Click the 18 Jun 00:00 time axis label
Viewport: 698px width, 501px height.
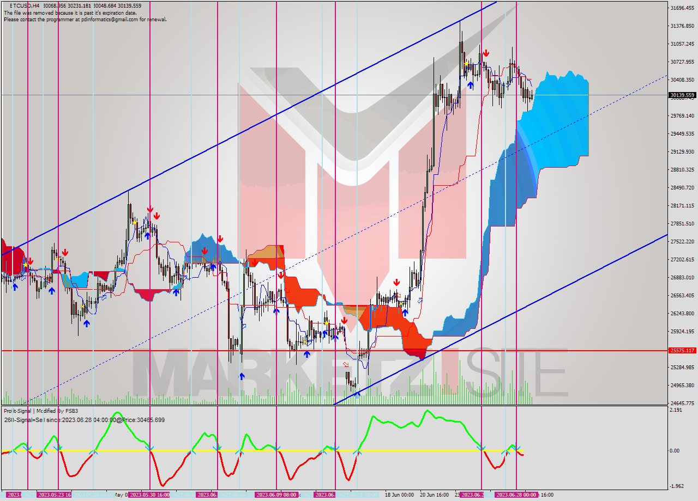pos(399,495)
